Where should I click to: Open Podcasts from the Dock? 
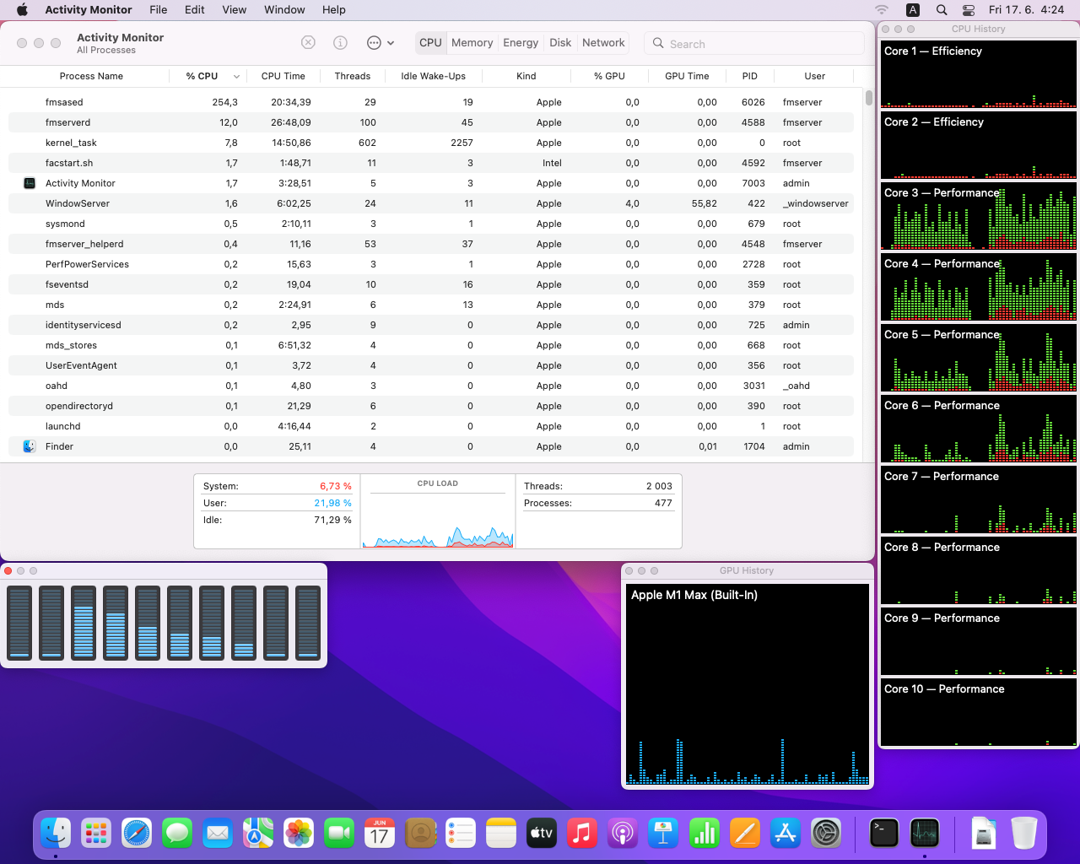[623, 834]
